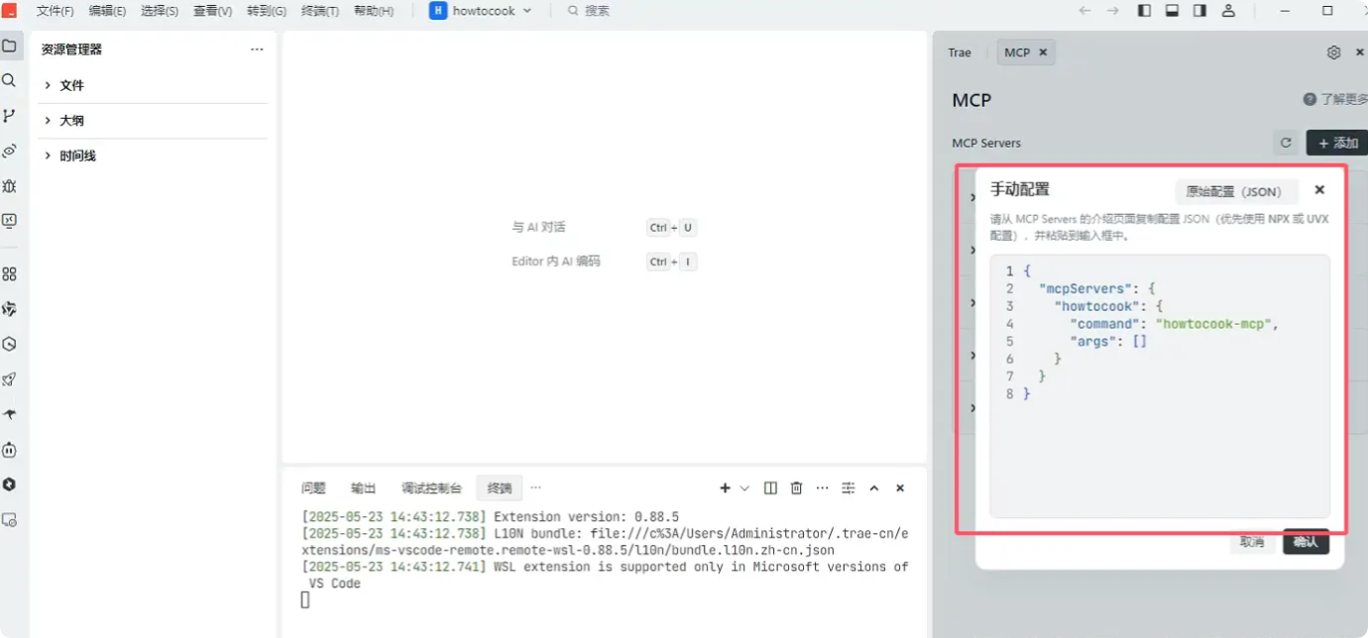Open new terminal profile dropdown arrow
The height and width of the screenshot is (638, 1368).
(x=744, y=488)
